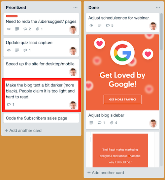Click red label on ubersuggest pages card
This screenshot has width=165, height=180.
(x=12, y=16)
